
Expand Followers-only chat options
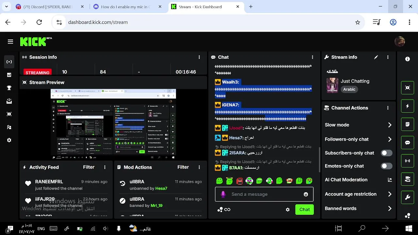point(358,139)
